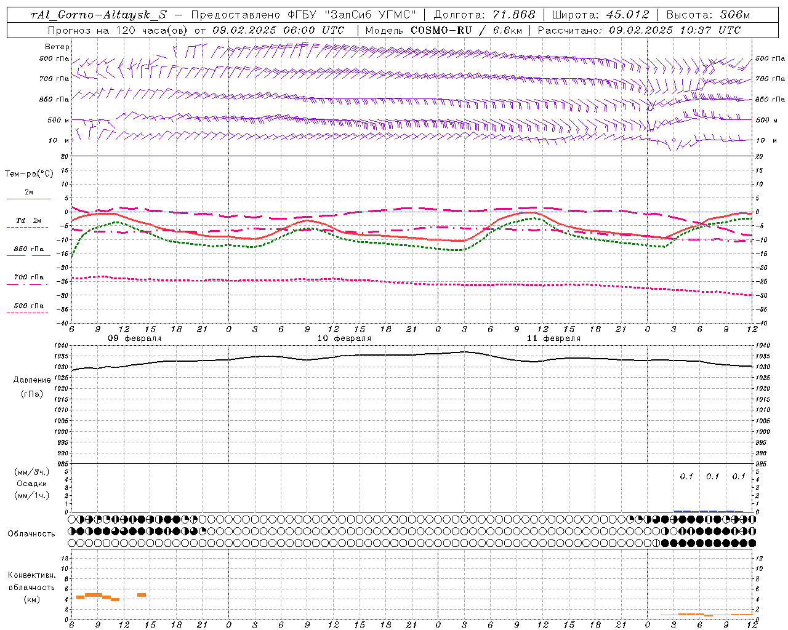This screenshot has height=630, width=788.
Task: Click the 500 гПа entry in temperature legend
Action: point(29,306)
